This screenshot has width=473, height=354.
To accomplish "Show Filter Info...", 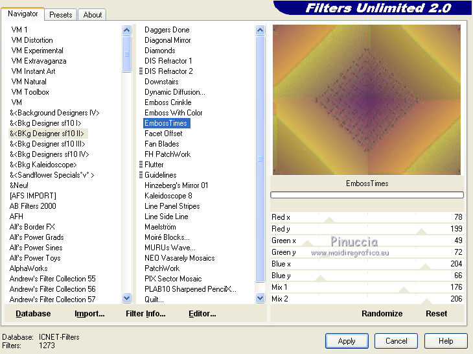I will coord(145,314).
